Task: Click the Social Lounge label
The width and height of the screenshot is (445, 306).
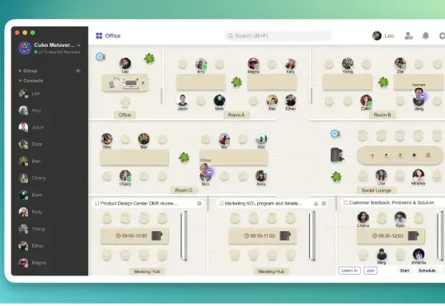Action: (x=377, y=190)
